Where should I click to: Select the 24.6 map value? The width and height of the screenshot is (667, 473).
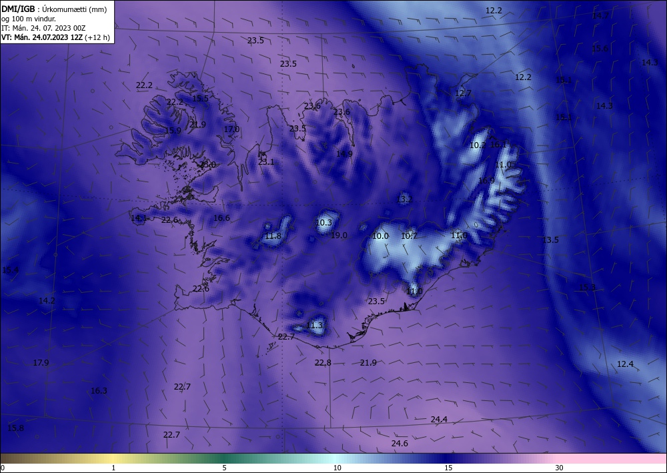[400, 444]
